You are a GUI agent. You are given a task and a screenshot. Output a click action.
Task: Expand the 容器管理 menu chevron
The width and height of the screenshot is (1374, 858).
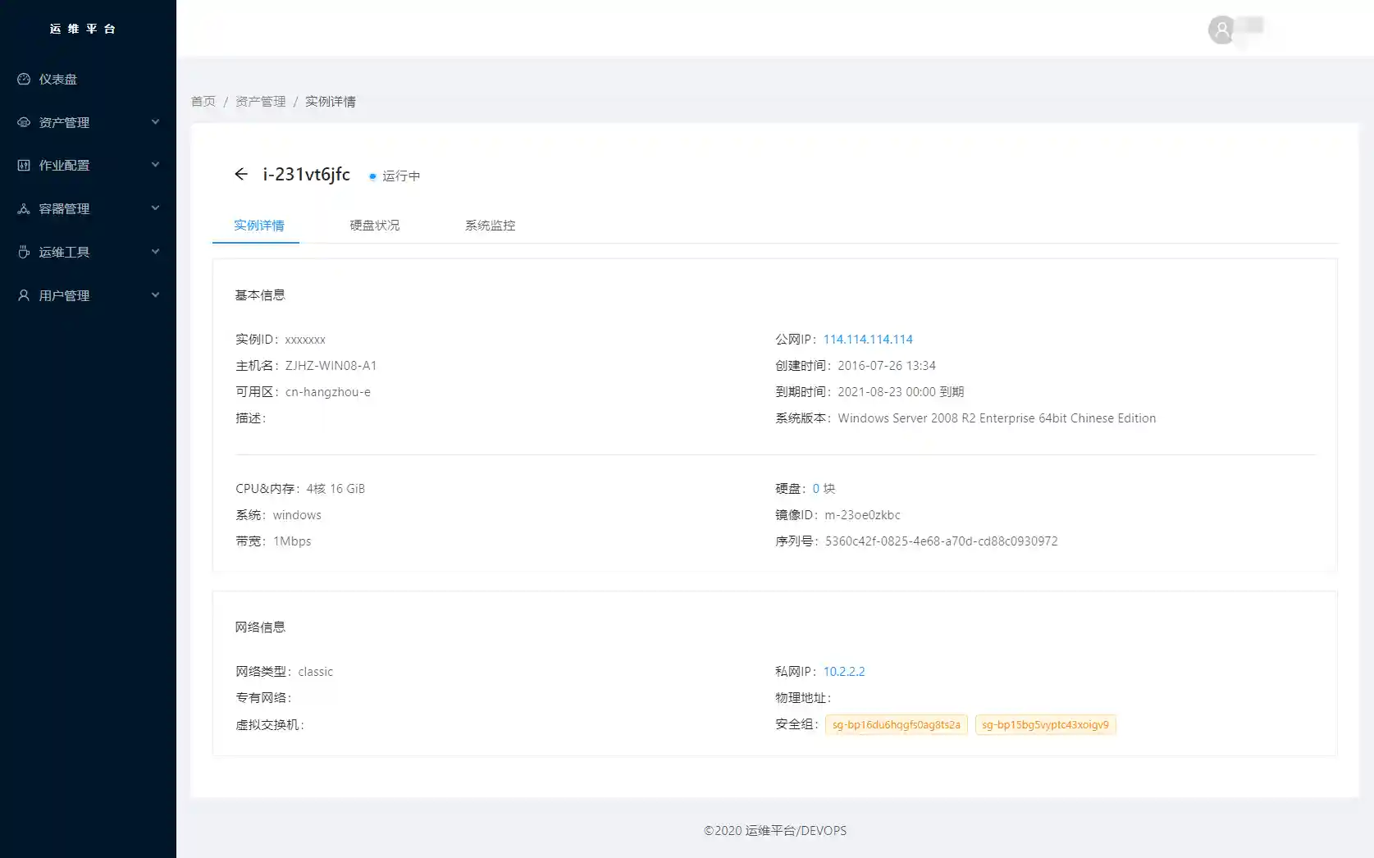[x=155, y=208]
